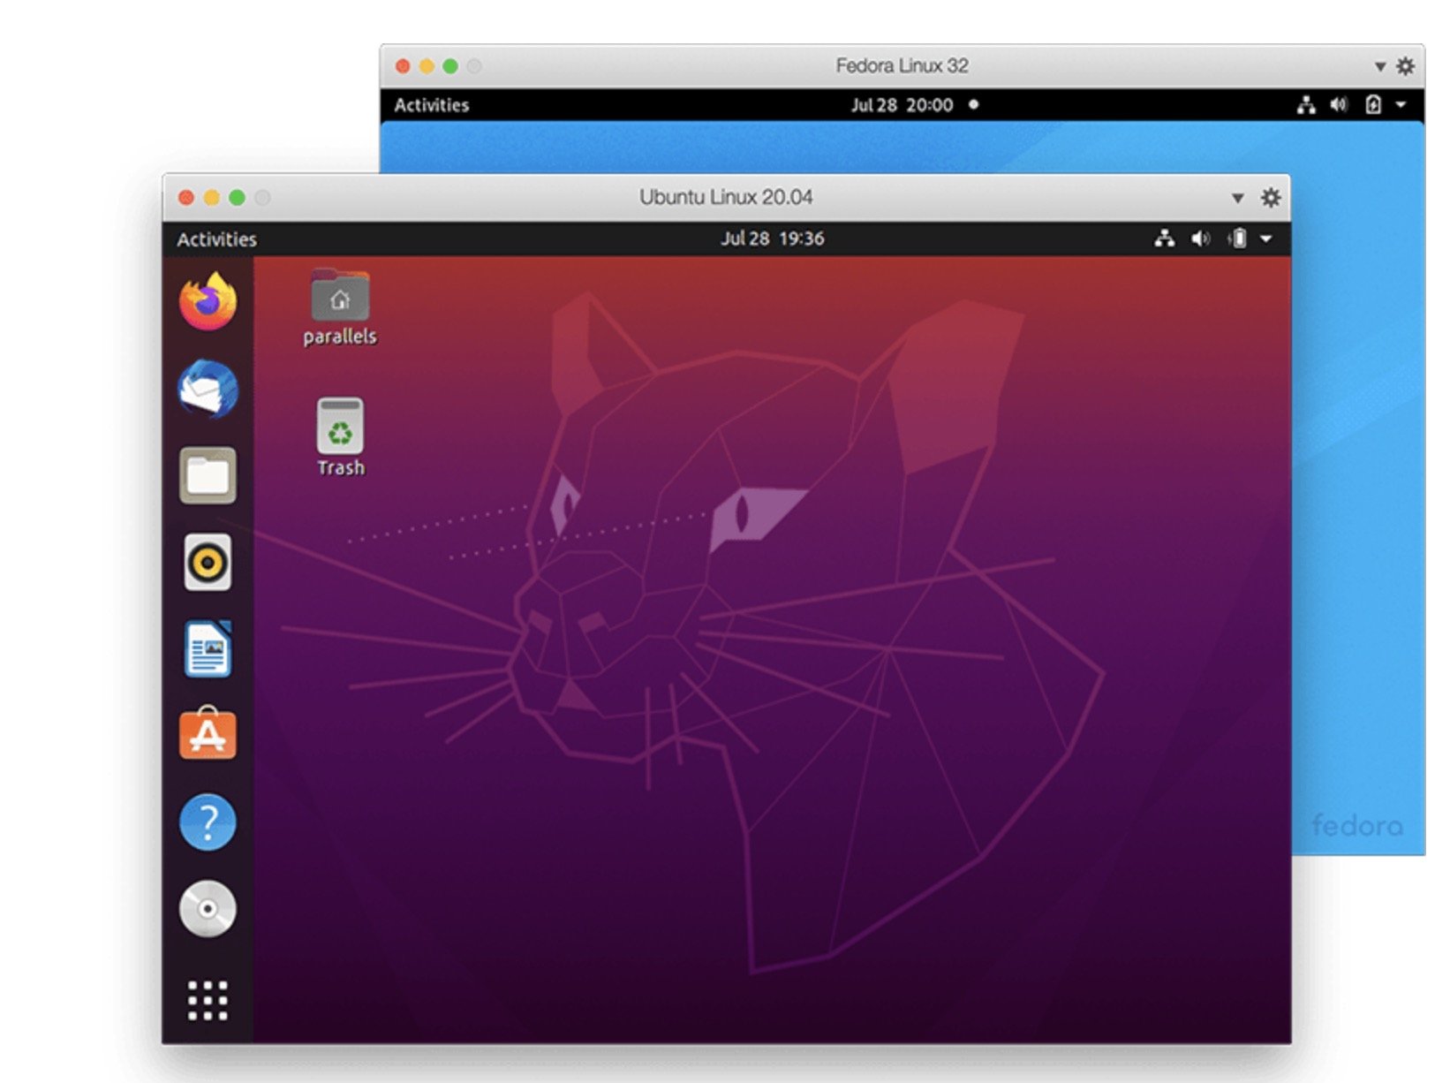This screenshot has height=1083, width=1450.
Task: Open the Fedora clock showing Jul 28 20:00
Action: (902, 105)
